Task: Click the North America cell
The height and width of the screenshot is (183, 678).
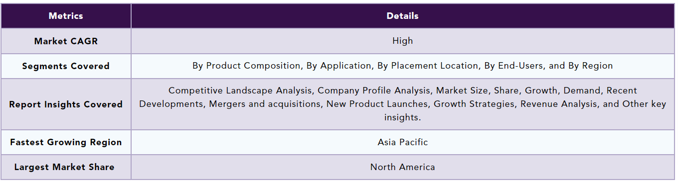Action: pos(403,167)
